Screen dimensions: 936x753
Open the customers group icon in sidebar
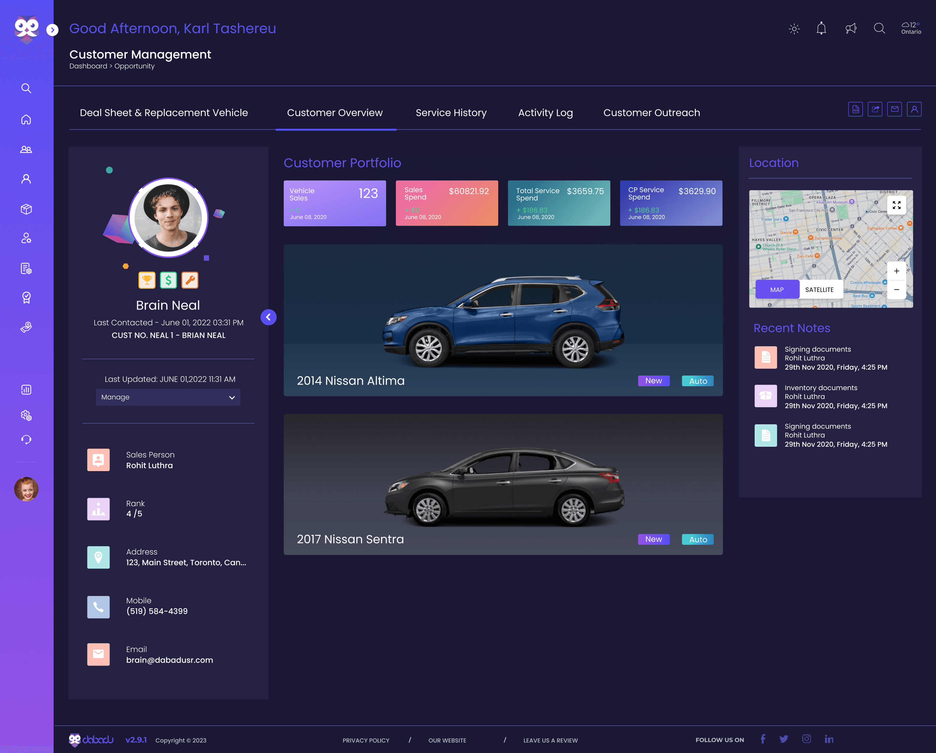tap(26, 149)
